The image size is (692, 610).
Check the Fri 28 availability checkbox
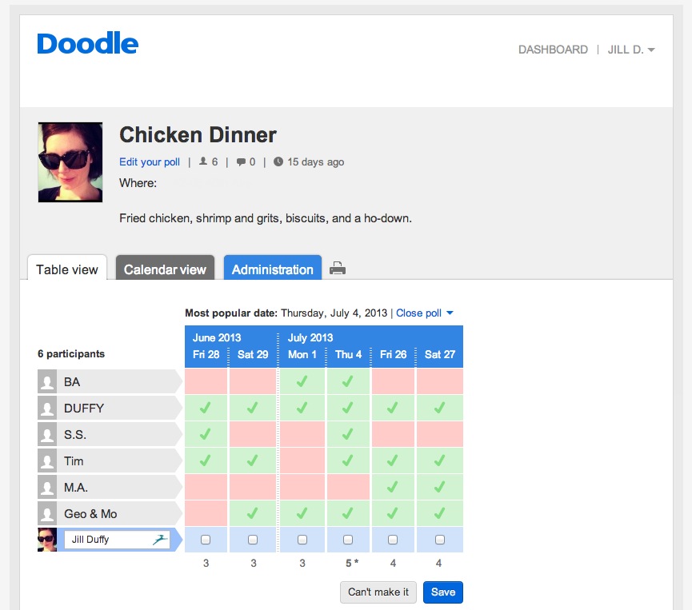point(205,540)
